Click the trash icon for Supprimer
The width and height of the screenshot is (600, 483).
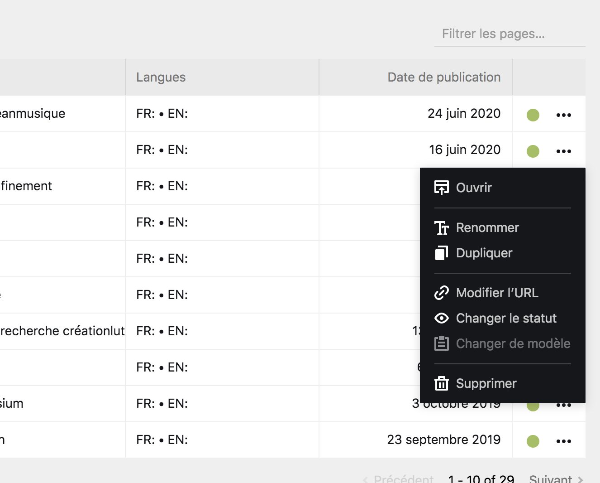click(x=442, y=383)
